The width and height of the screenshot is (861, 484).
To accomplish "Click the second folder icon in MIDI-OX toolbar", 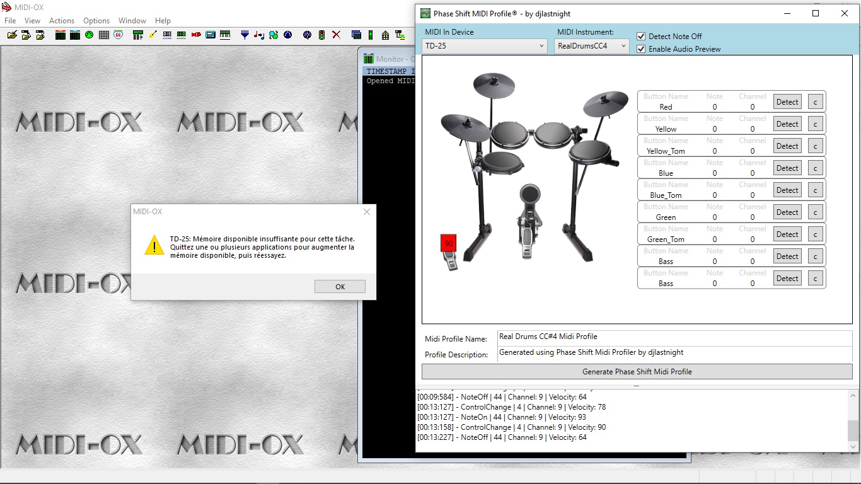I will (26, 35).
